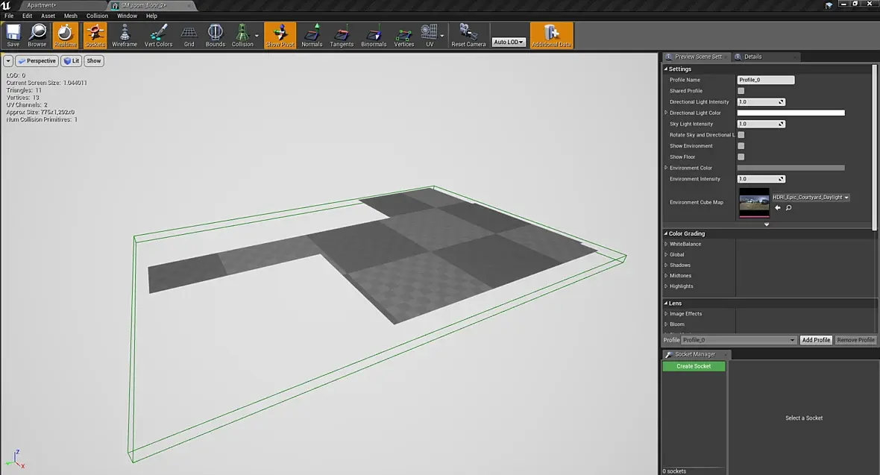The width and height of the screenshot is (880, 475).
Task: Toggle Vert Colors display
Action: 158,34
